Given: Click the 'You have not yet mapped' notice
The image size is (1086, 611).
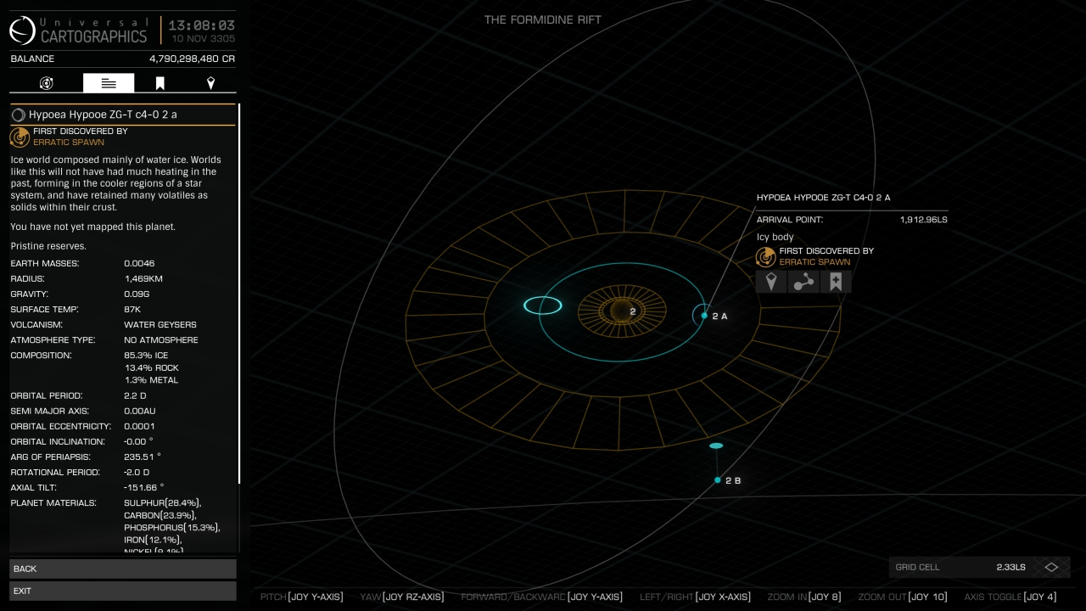Looking at the screenshot, I should pyautogui.click(x=93, y=227).
